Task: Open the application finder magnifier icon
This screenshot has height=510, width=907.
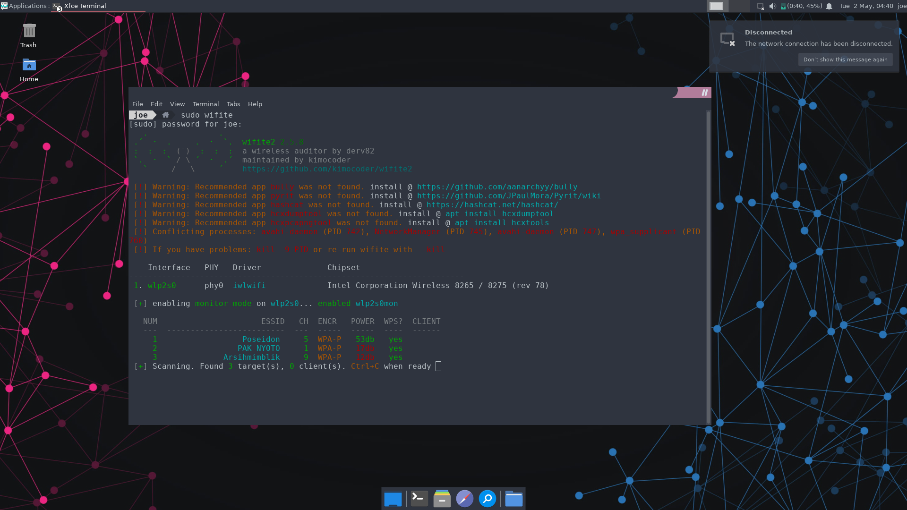Action: click(x=487, y=499)
